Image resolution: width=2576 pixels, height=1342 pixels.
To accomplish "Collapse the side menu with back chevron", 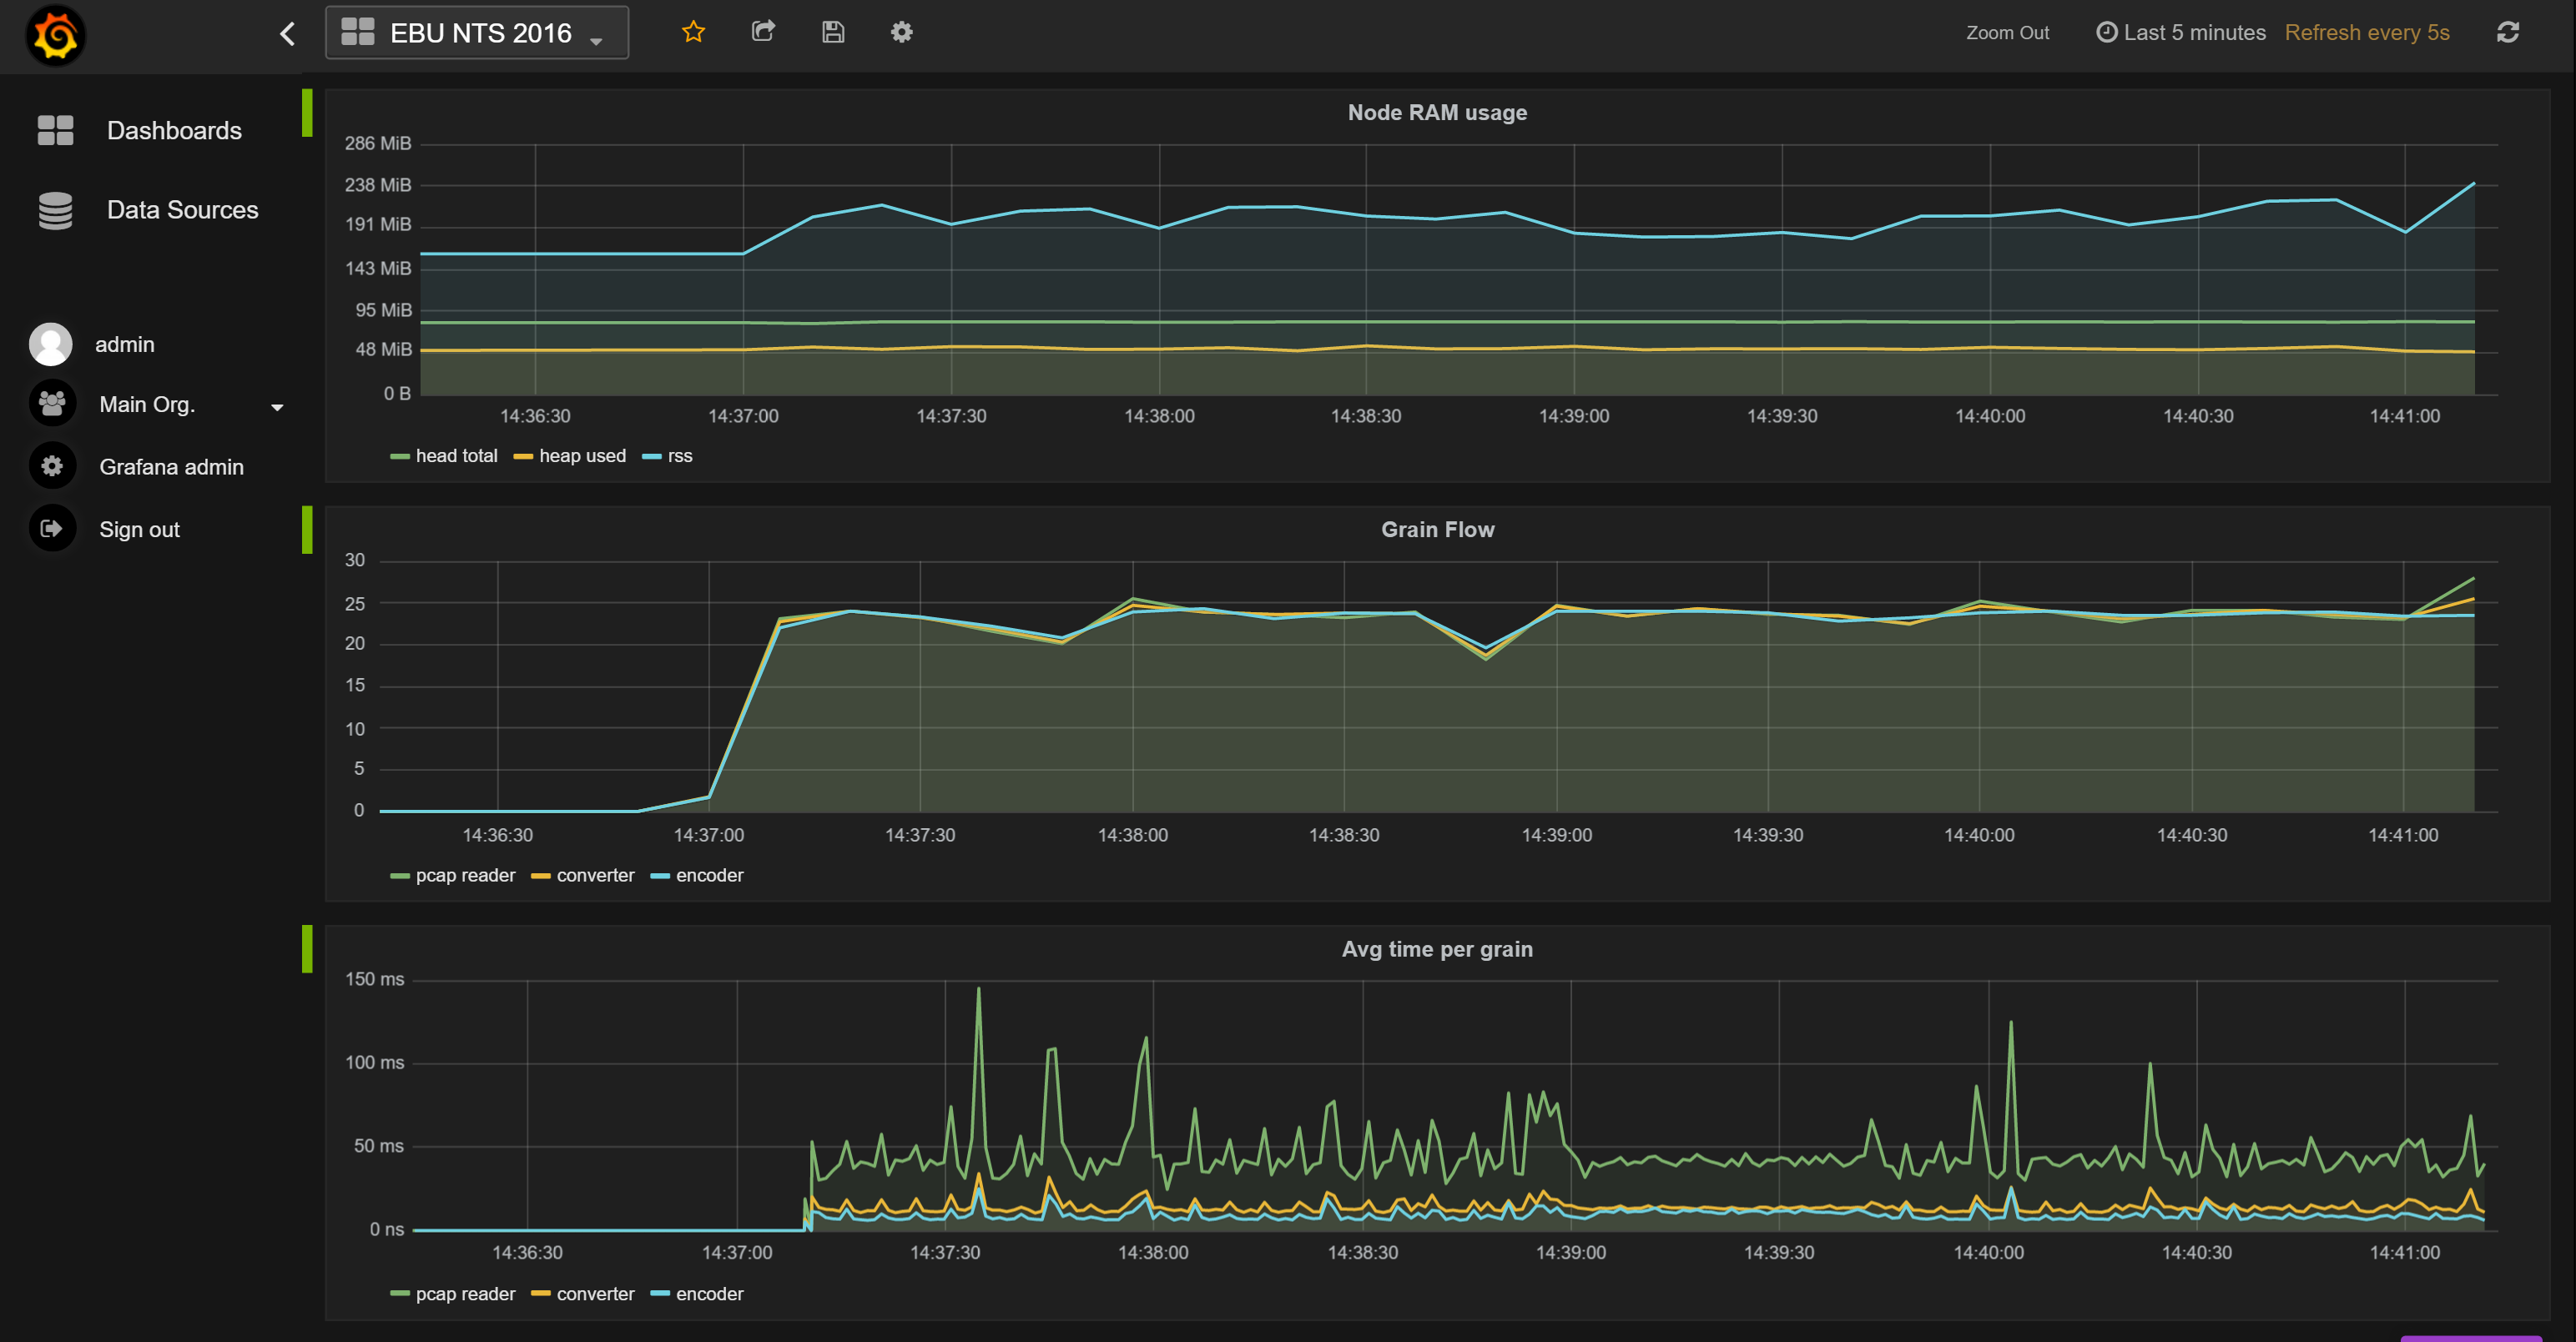I will (x=287, y=34).
